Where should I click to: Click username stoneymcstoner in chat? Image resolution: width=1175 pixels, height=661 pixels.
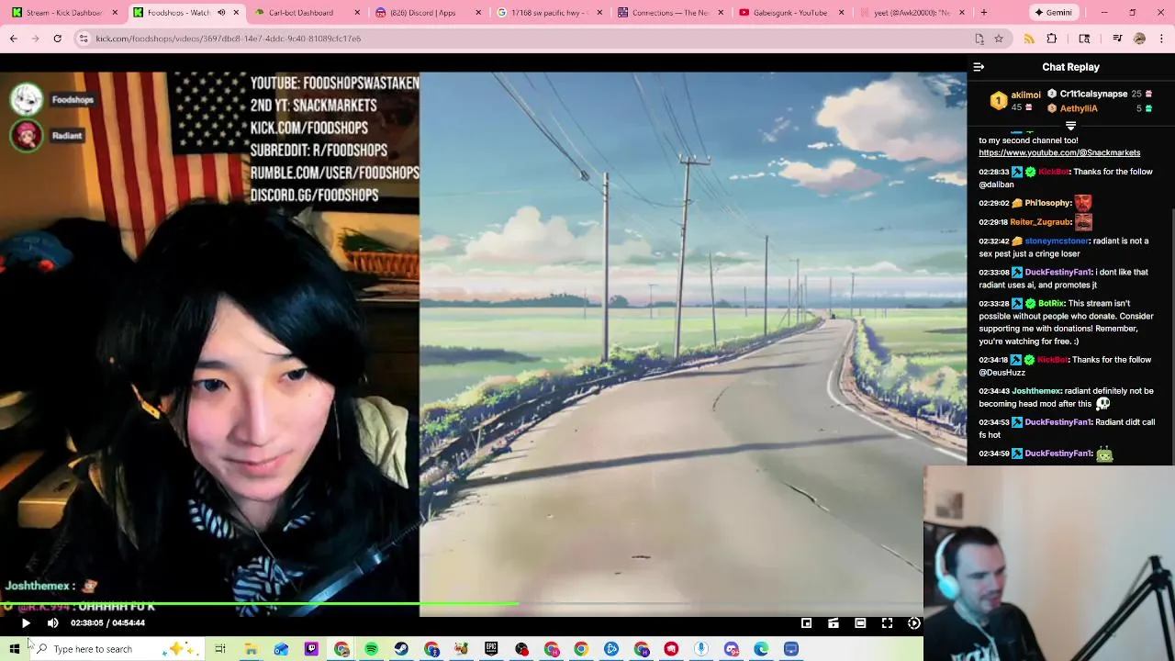pos(1057,241)
